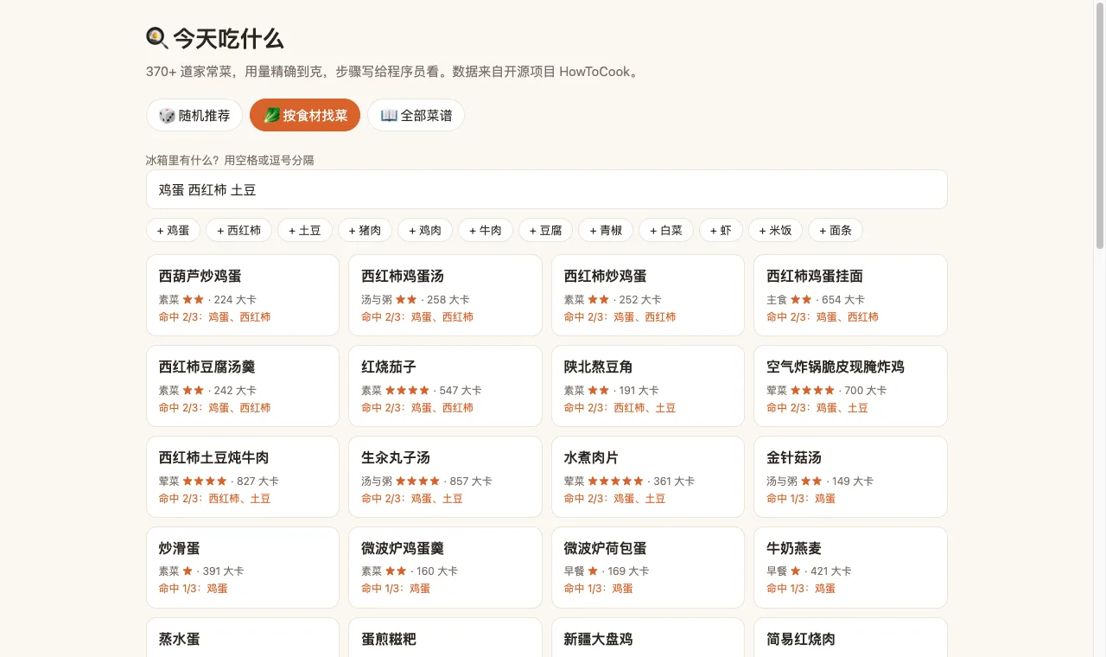Open the 空气炸锅脆皮现腌炸鸡 recipe card
1106x657 pixels.
tap(850, 386)
